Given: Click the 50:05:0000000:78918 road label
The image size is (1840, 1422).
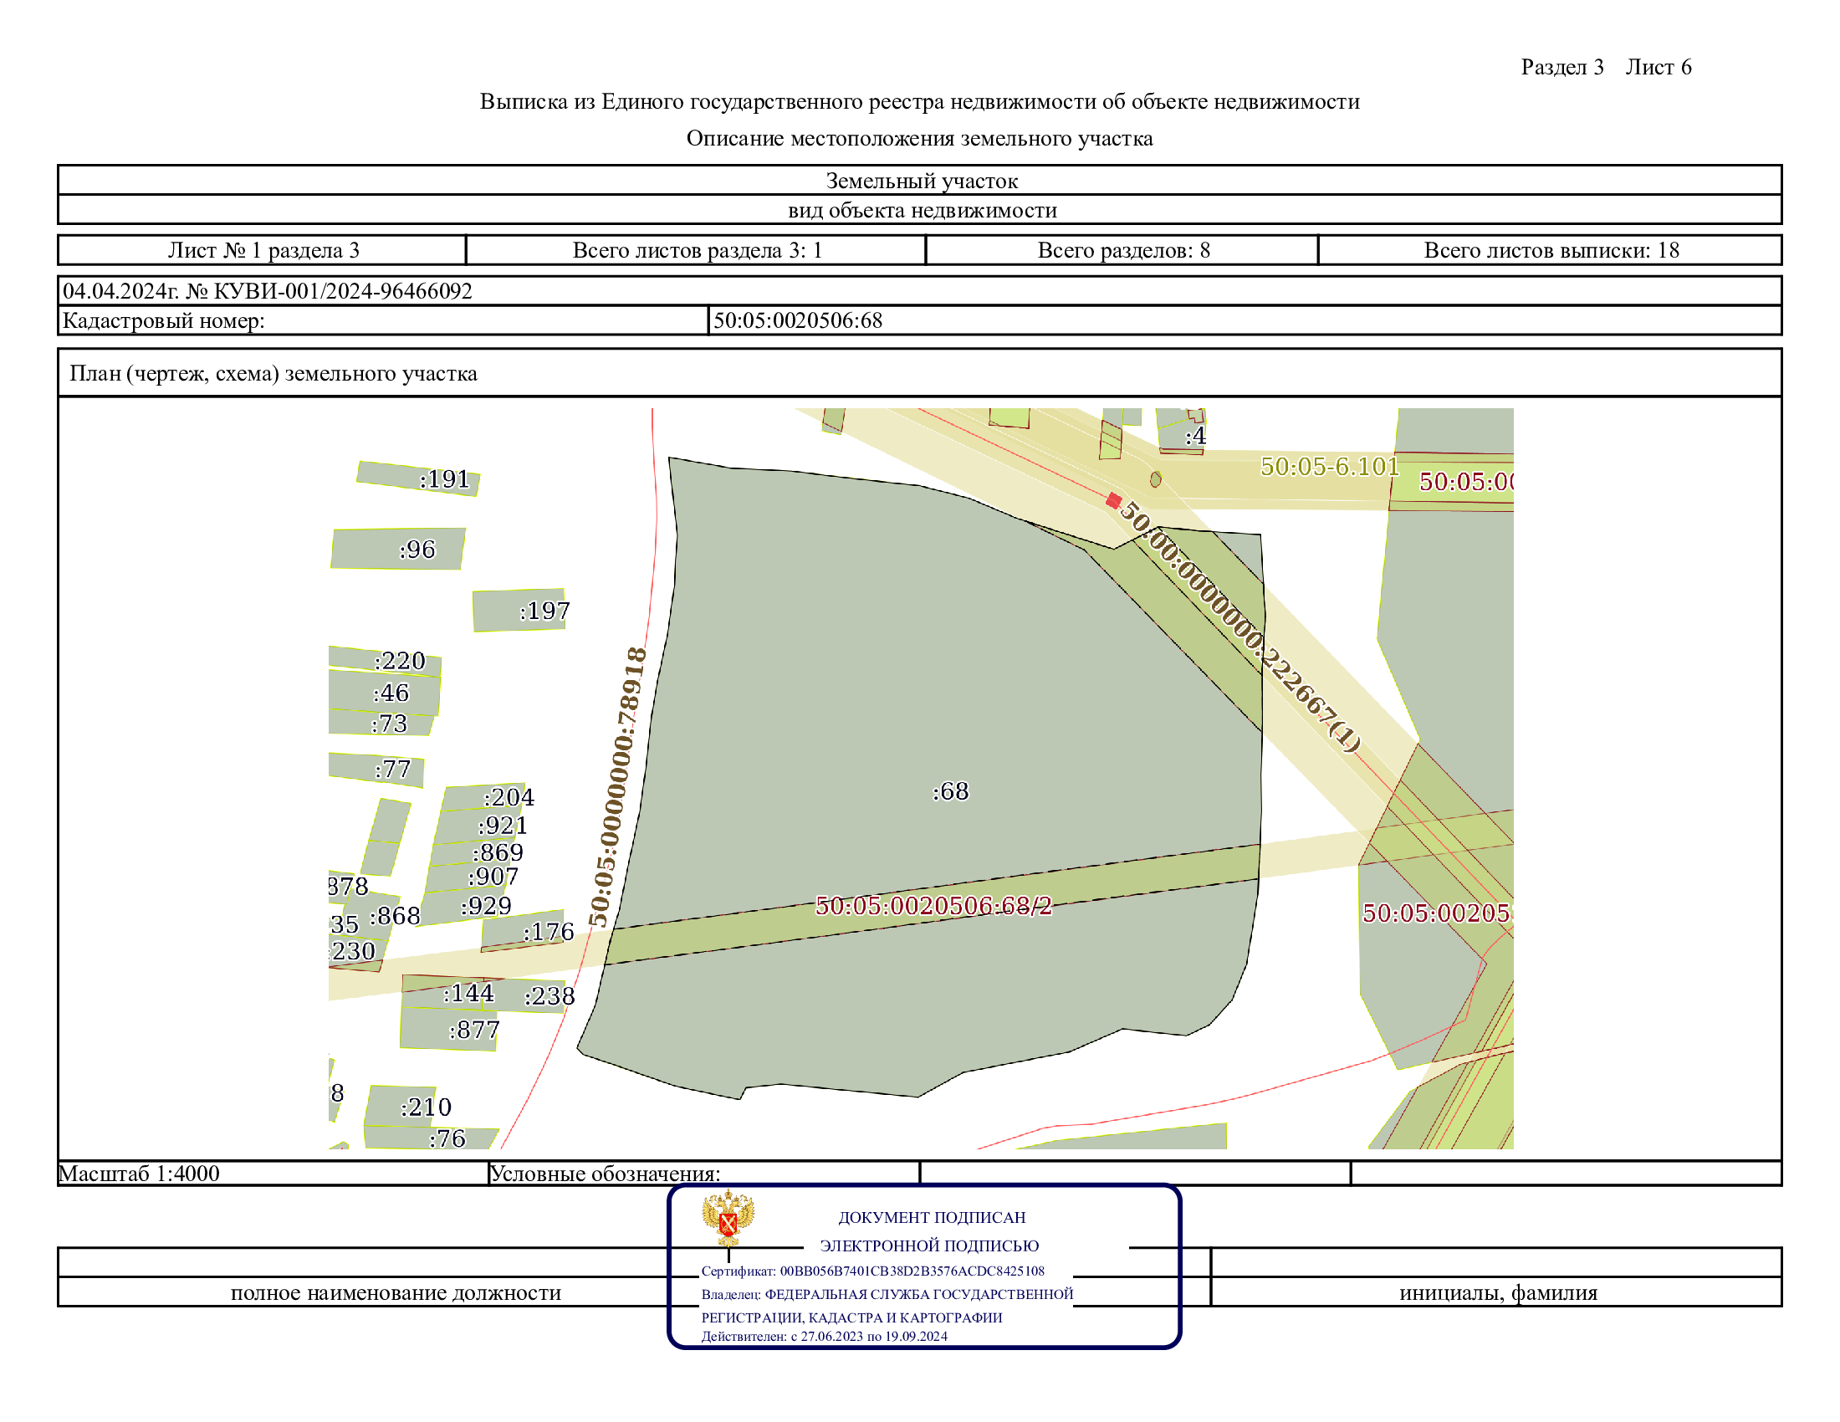Looking at the screenshot, I should coord(617,787).
